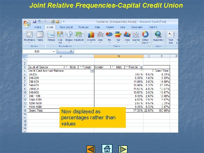Click the 'Grand Total' row label

(36, 110)
